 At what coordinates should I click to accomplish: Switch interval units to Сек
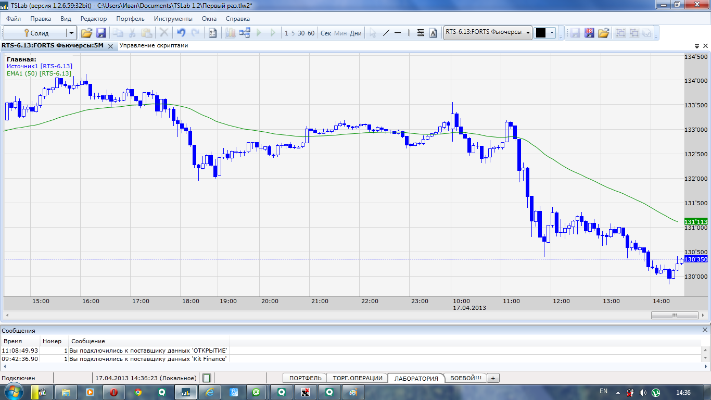point(326,33)
